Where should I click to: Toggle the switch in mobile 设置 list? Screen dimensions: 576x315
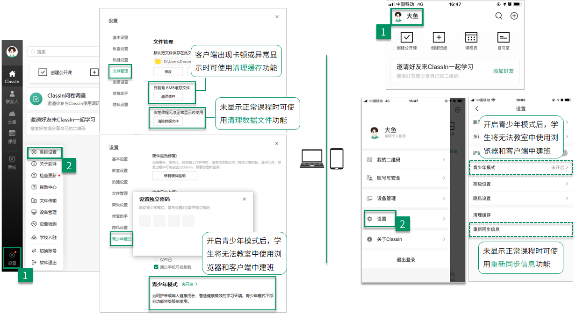click(x=565, y=153)
